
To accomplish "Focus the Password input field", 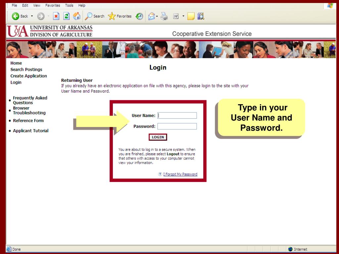I will coord(177,126).
